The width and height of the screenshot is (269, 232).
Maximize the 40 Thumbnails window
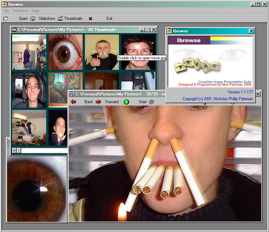click(x=147, y=30)
